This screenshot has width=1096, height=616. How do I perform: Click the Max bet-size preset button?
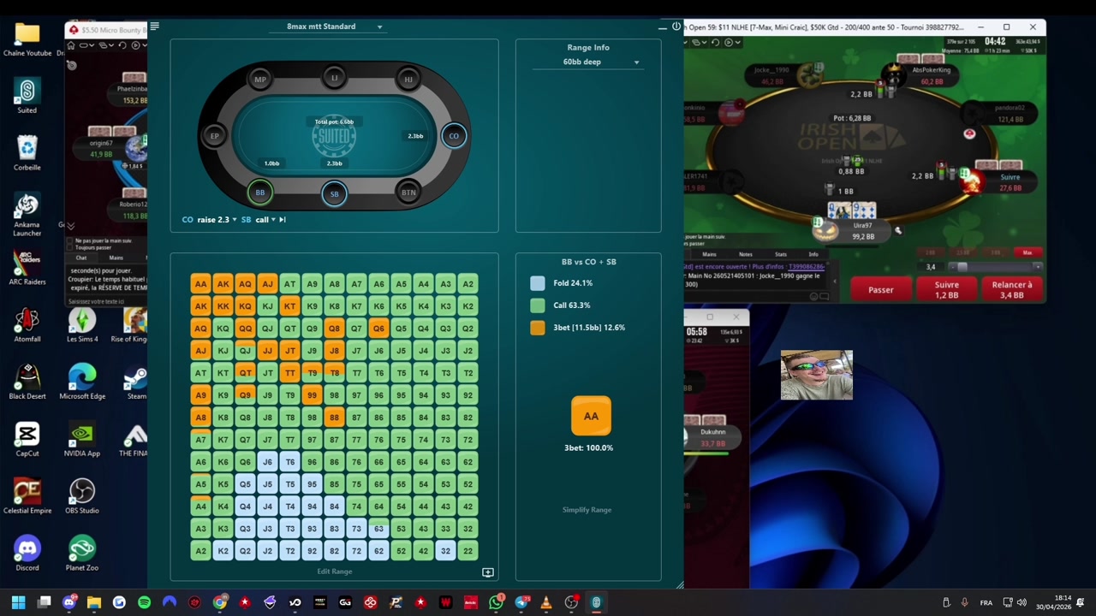pos(1027,252)
